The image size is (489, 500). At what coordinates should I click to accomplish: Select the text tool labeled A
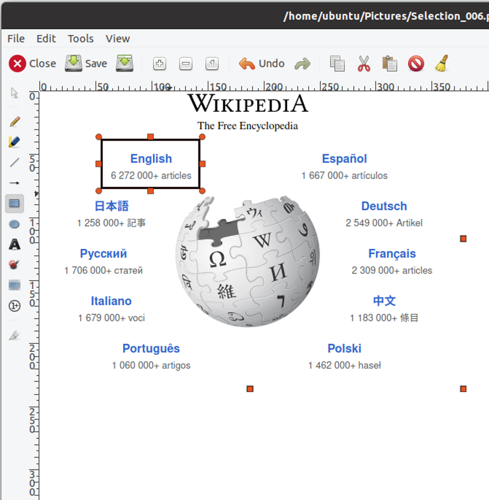(x=14, y=245)
